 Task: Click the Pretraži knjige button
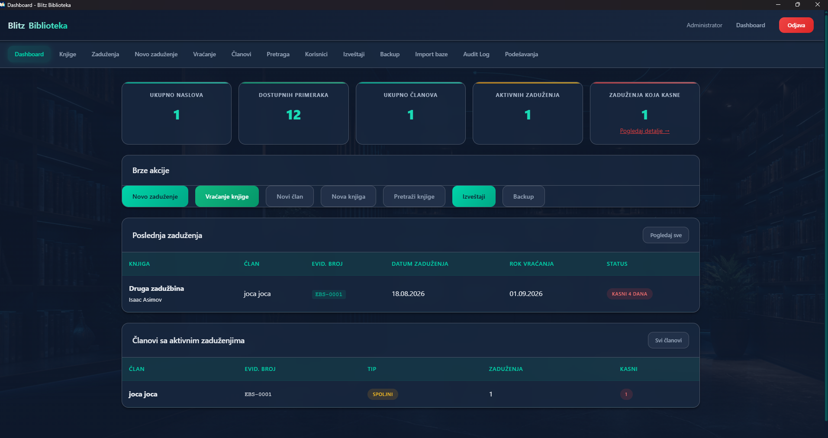click(x=414, y=196)
